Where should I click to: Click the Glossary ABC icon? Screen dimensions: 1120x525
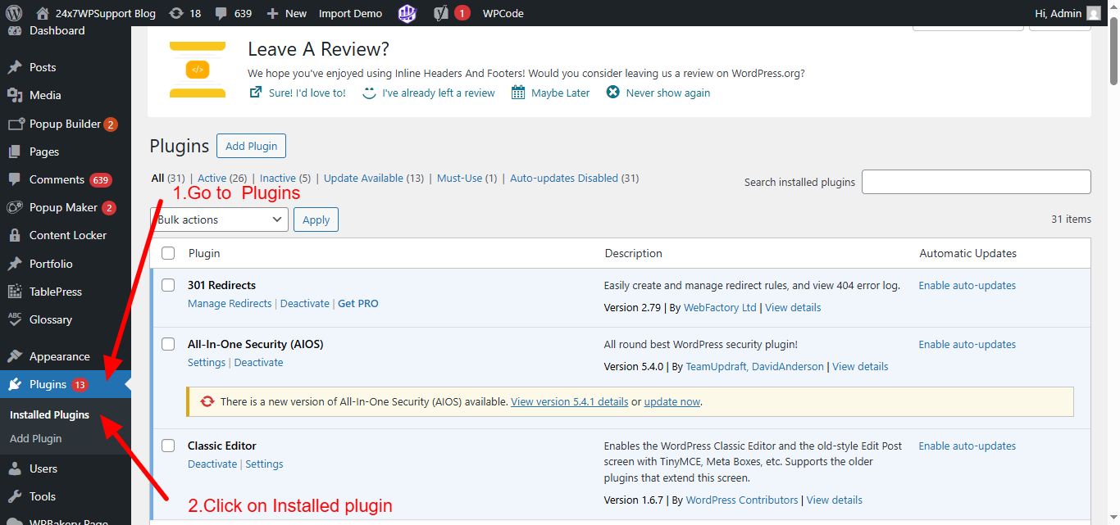(15, 319)
